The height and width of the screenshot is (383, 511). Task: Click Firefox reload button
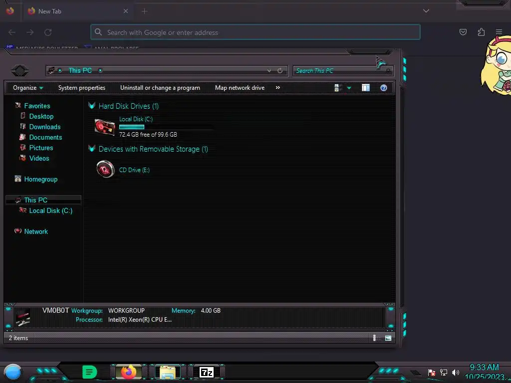(x=48, y=32)
